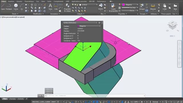Image resolution: width=183 pixels, height=103 pixels.
Task: Switch to the Paramétrique ribbon tab
Action: click(x=29, y=1)
